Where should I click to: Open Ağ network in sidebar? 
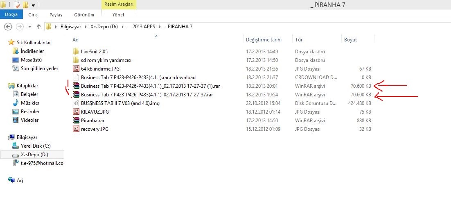click(20, 180)
